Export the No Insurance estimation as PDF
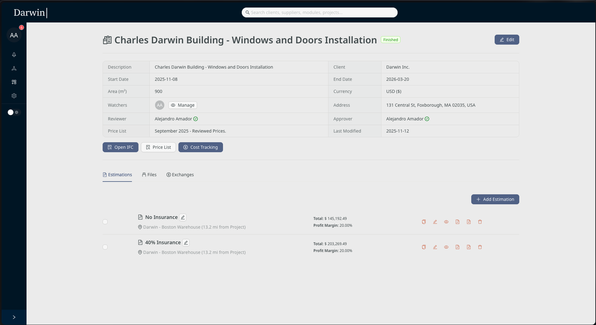The height and width of the screenshot is (325, 596). (x=457, y=222)
